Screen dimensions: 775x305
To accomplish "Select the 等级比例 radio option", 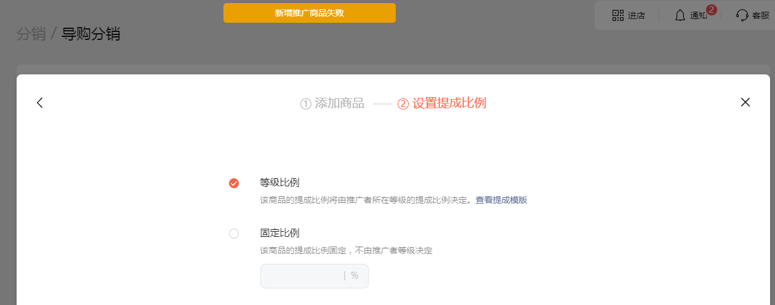I will click(x=234, y=183).
